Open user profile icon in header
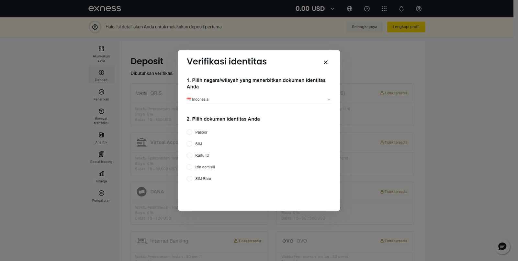Image resolution: width=518 pixels, height=261 pixels. point(419,9)
